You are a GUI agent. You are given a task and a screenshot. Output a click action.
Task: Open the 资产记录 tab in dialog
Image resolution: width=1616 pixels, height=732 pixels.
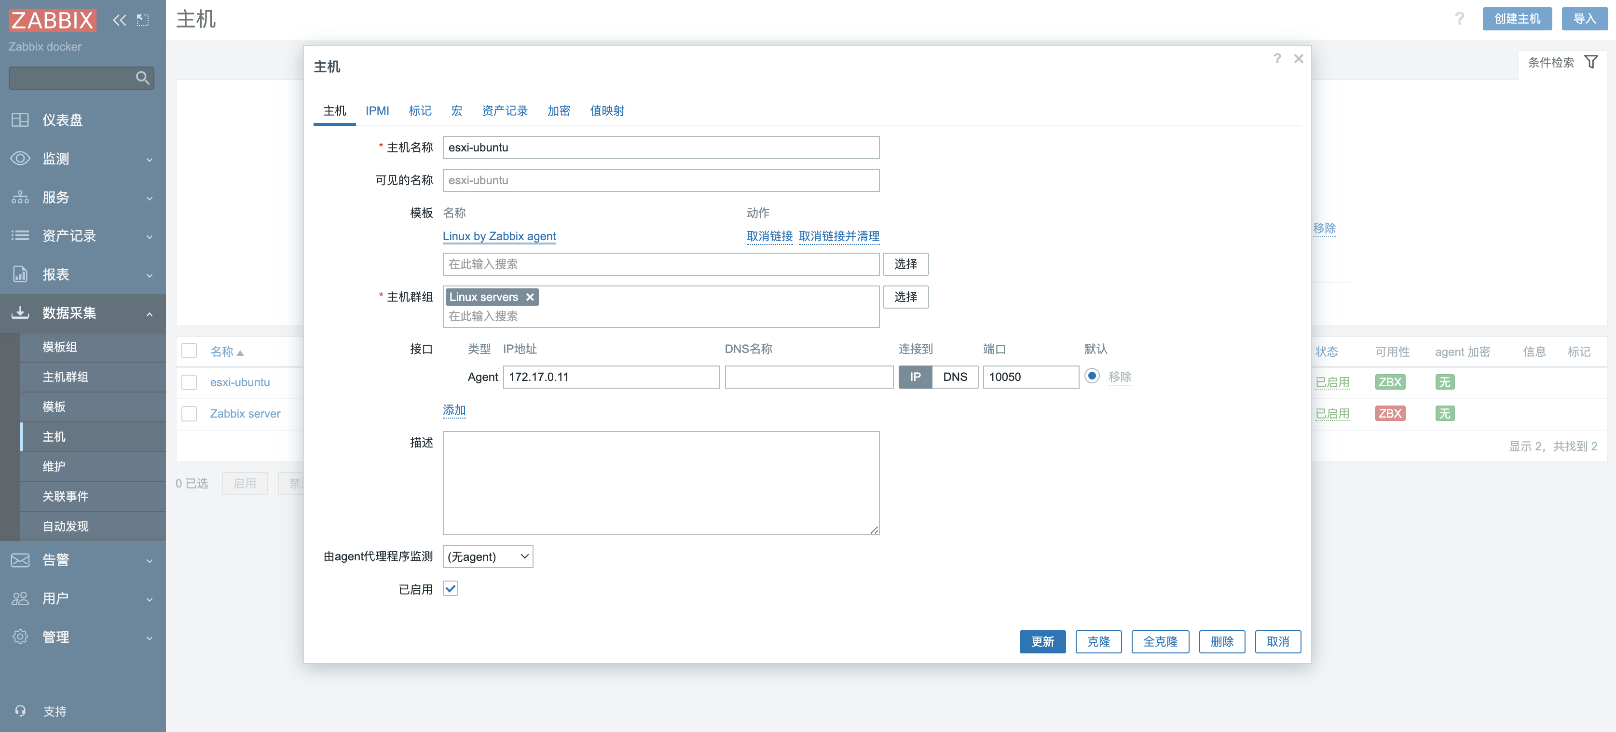coord(505,111)
